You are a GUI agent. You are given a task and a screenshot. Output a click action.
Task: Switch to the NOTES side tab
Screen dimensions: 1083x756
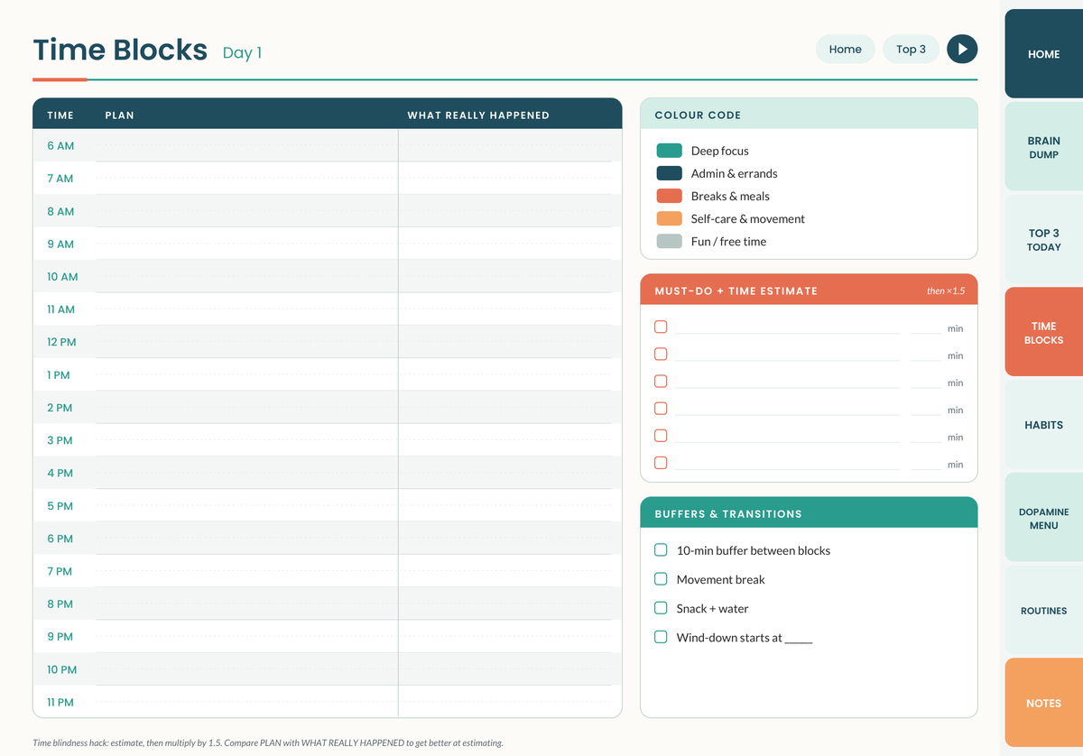click(x=1043, y=703)
